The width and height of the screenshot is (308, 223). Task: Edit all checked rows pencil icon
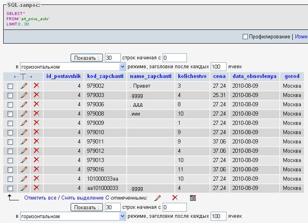point(157,198)
